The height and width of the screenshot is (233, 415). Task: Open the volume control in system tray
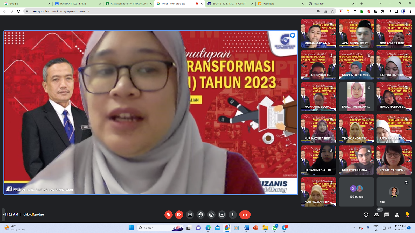pos(389,228)
